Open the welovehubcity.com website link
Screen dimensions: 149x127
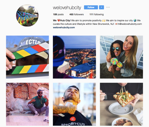tap(64, 27)
